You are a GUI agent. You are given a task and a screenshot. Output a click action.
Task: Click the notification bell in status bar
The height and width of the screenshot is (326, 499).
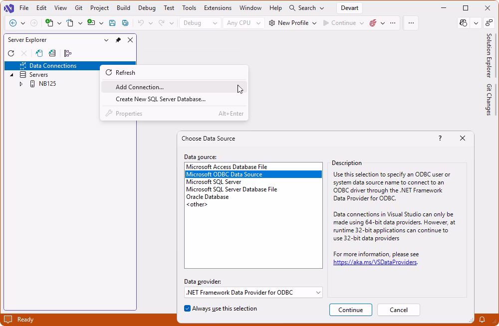[482, 320]
